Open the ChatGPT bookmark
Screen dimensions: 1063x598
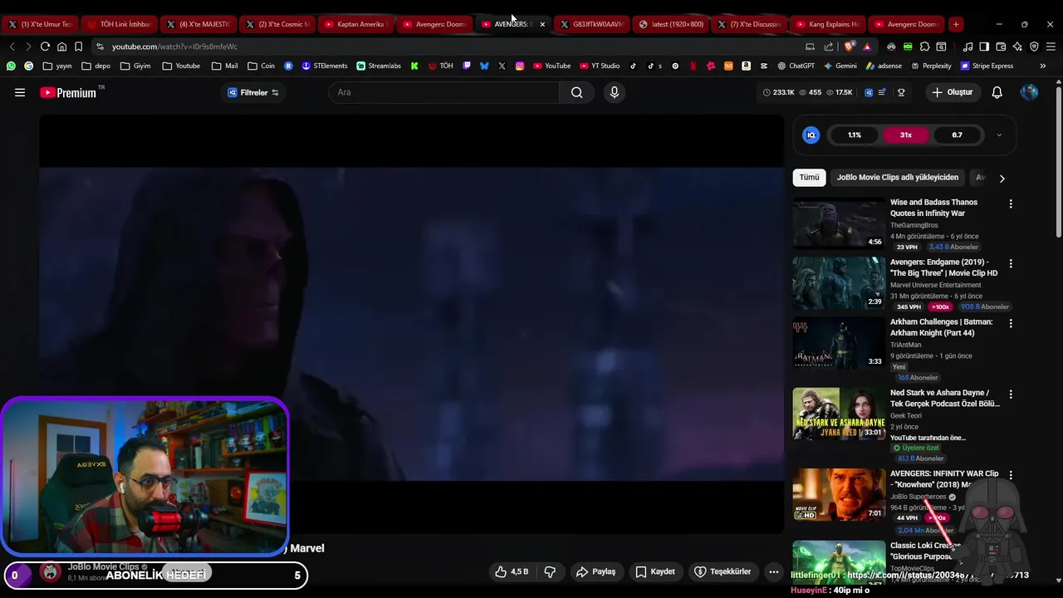pyautogui.click(x=796, y=66)
